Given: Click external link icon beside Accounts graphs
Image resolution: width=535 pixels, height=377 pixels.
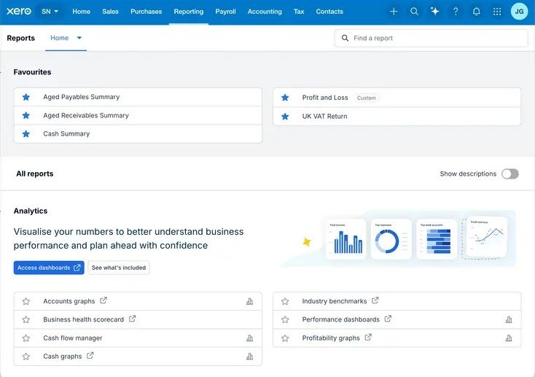Looking at the screenshot, I should [x=104, y=300].
